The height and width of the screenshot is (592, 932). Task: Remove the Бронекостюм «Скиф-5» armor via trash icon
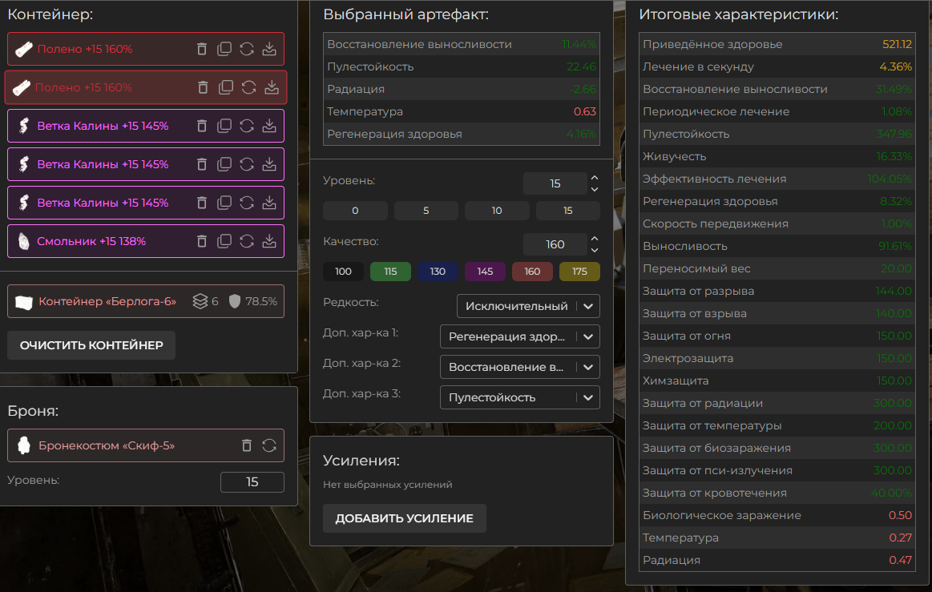(247, 445)
